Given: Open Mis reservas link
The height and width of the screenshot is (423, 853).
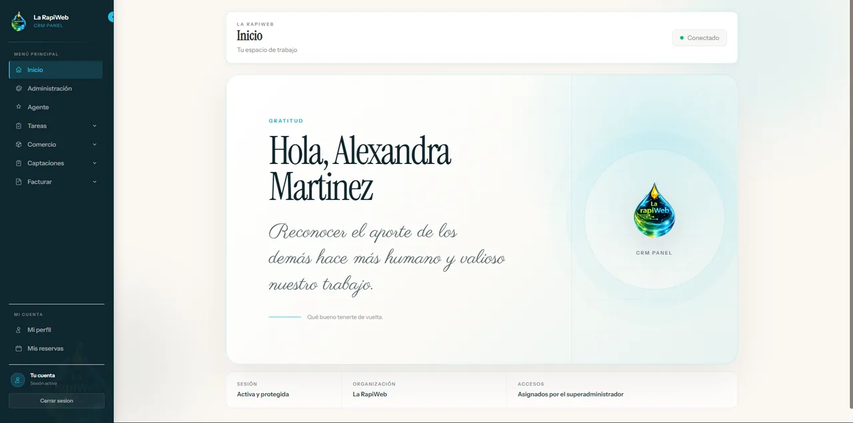Looking at the screenshot, I should tap(56, 348).
